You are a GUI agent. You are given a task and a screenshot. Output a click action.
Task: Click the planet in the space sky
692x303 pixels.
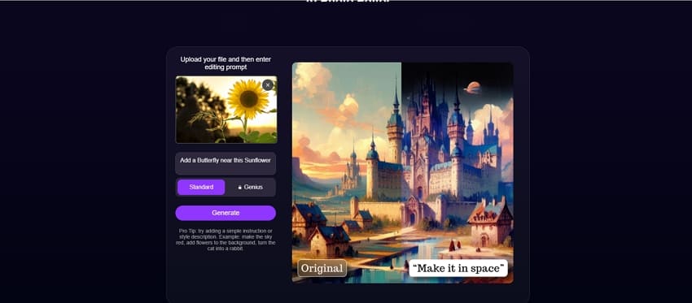tap(473, 88)
